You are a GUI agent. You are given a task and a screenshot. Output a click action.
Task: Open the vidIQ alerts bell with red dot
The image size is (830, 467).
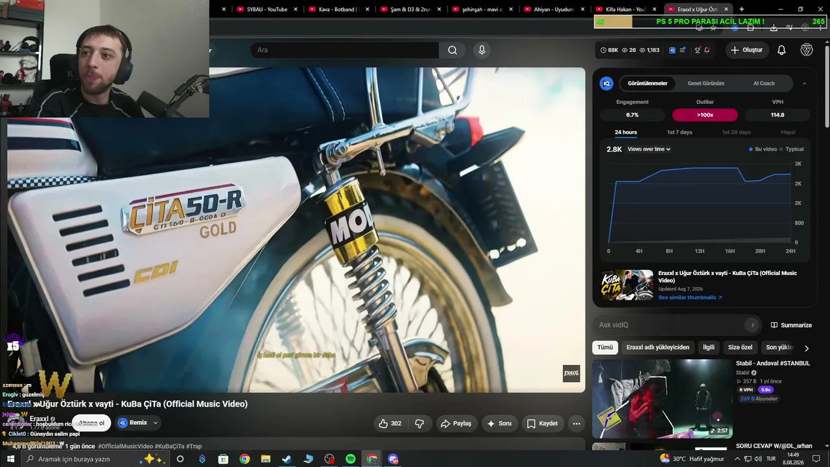coord(707,50)
